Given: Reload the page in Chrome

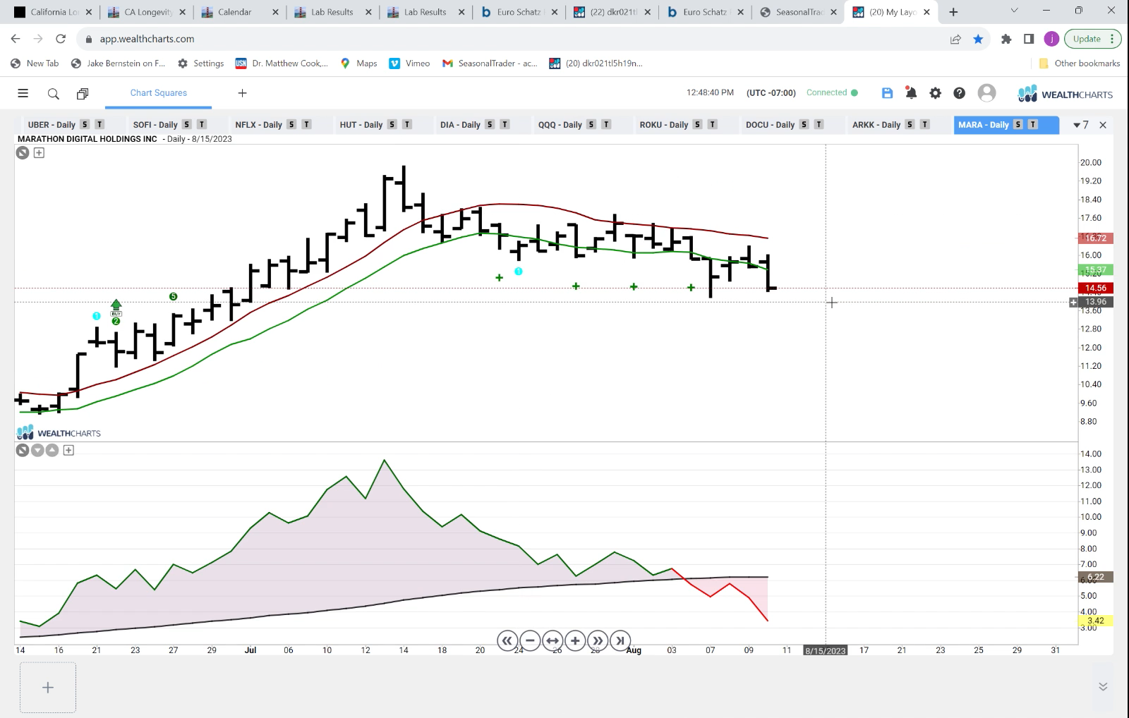Looking at the screenshot, I should coord(61,39).
